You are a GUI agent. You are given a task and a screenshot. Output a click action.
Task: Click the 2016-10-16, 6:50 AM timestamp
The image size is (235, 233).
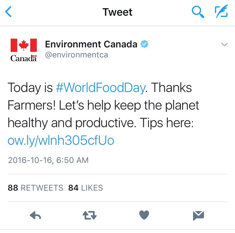click(x=48, y=160)
